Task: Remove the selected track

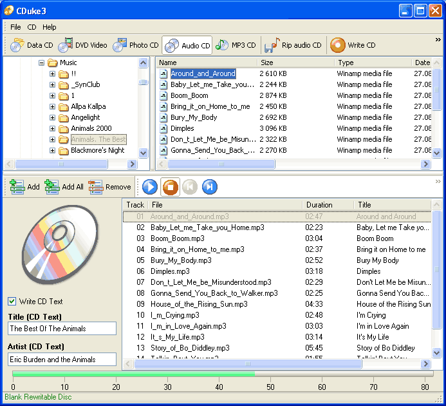Action: [x=109, y=187]
